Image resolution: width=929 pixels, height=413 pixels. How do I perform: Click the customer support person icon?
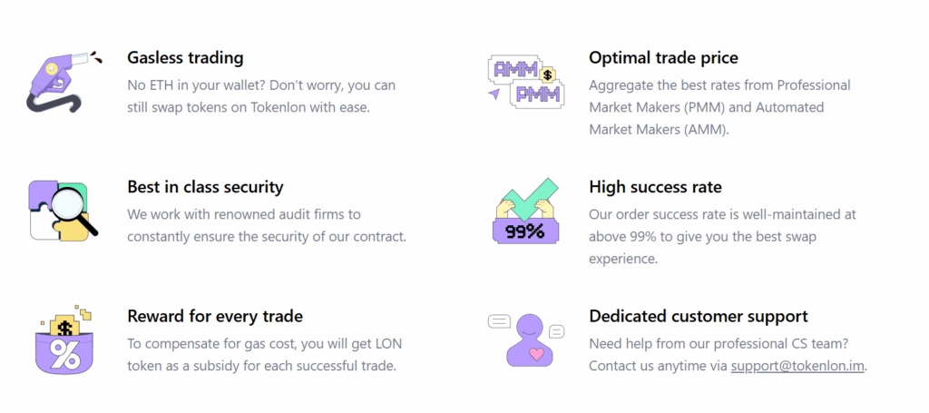click(526, 339)
